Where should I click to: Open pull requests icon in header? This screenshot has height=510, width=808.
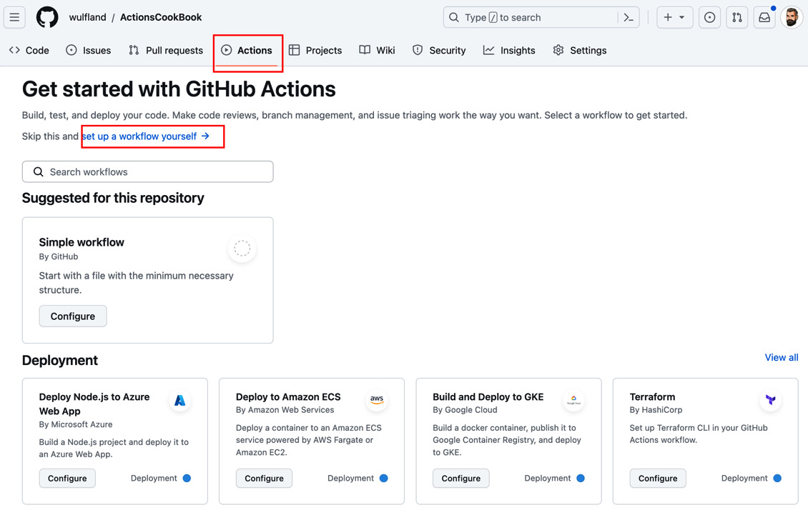737,17
